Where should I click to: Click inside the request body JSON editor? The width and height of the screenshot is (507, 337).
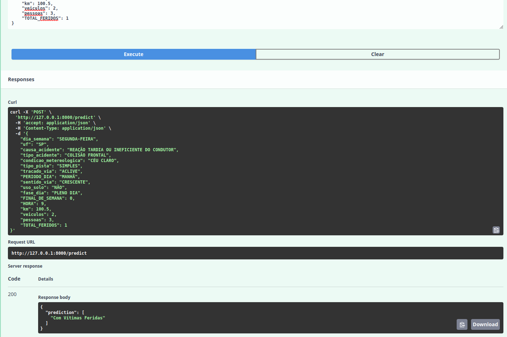click(255, 14)
